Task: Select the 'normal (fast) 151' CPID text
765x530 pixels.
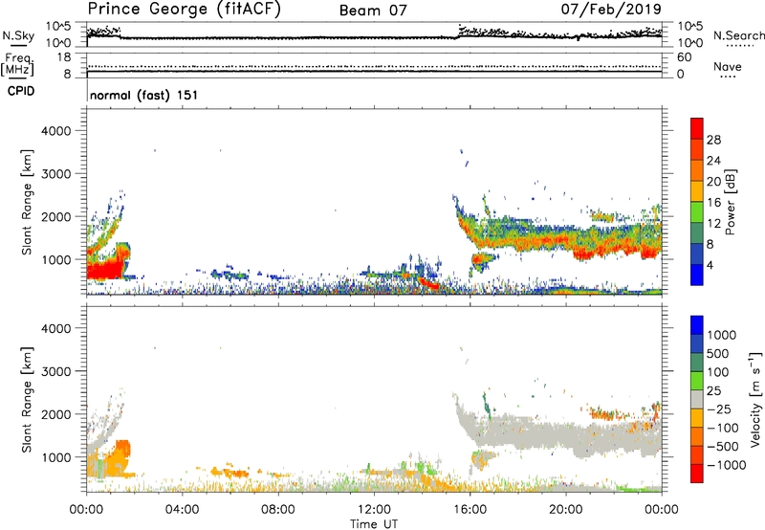Action: coord(143,95)
